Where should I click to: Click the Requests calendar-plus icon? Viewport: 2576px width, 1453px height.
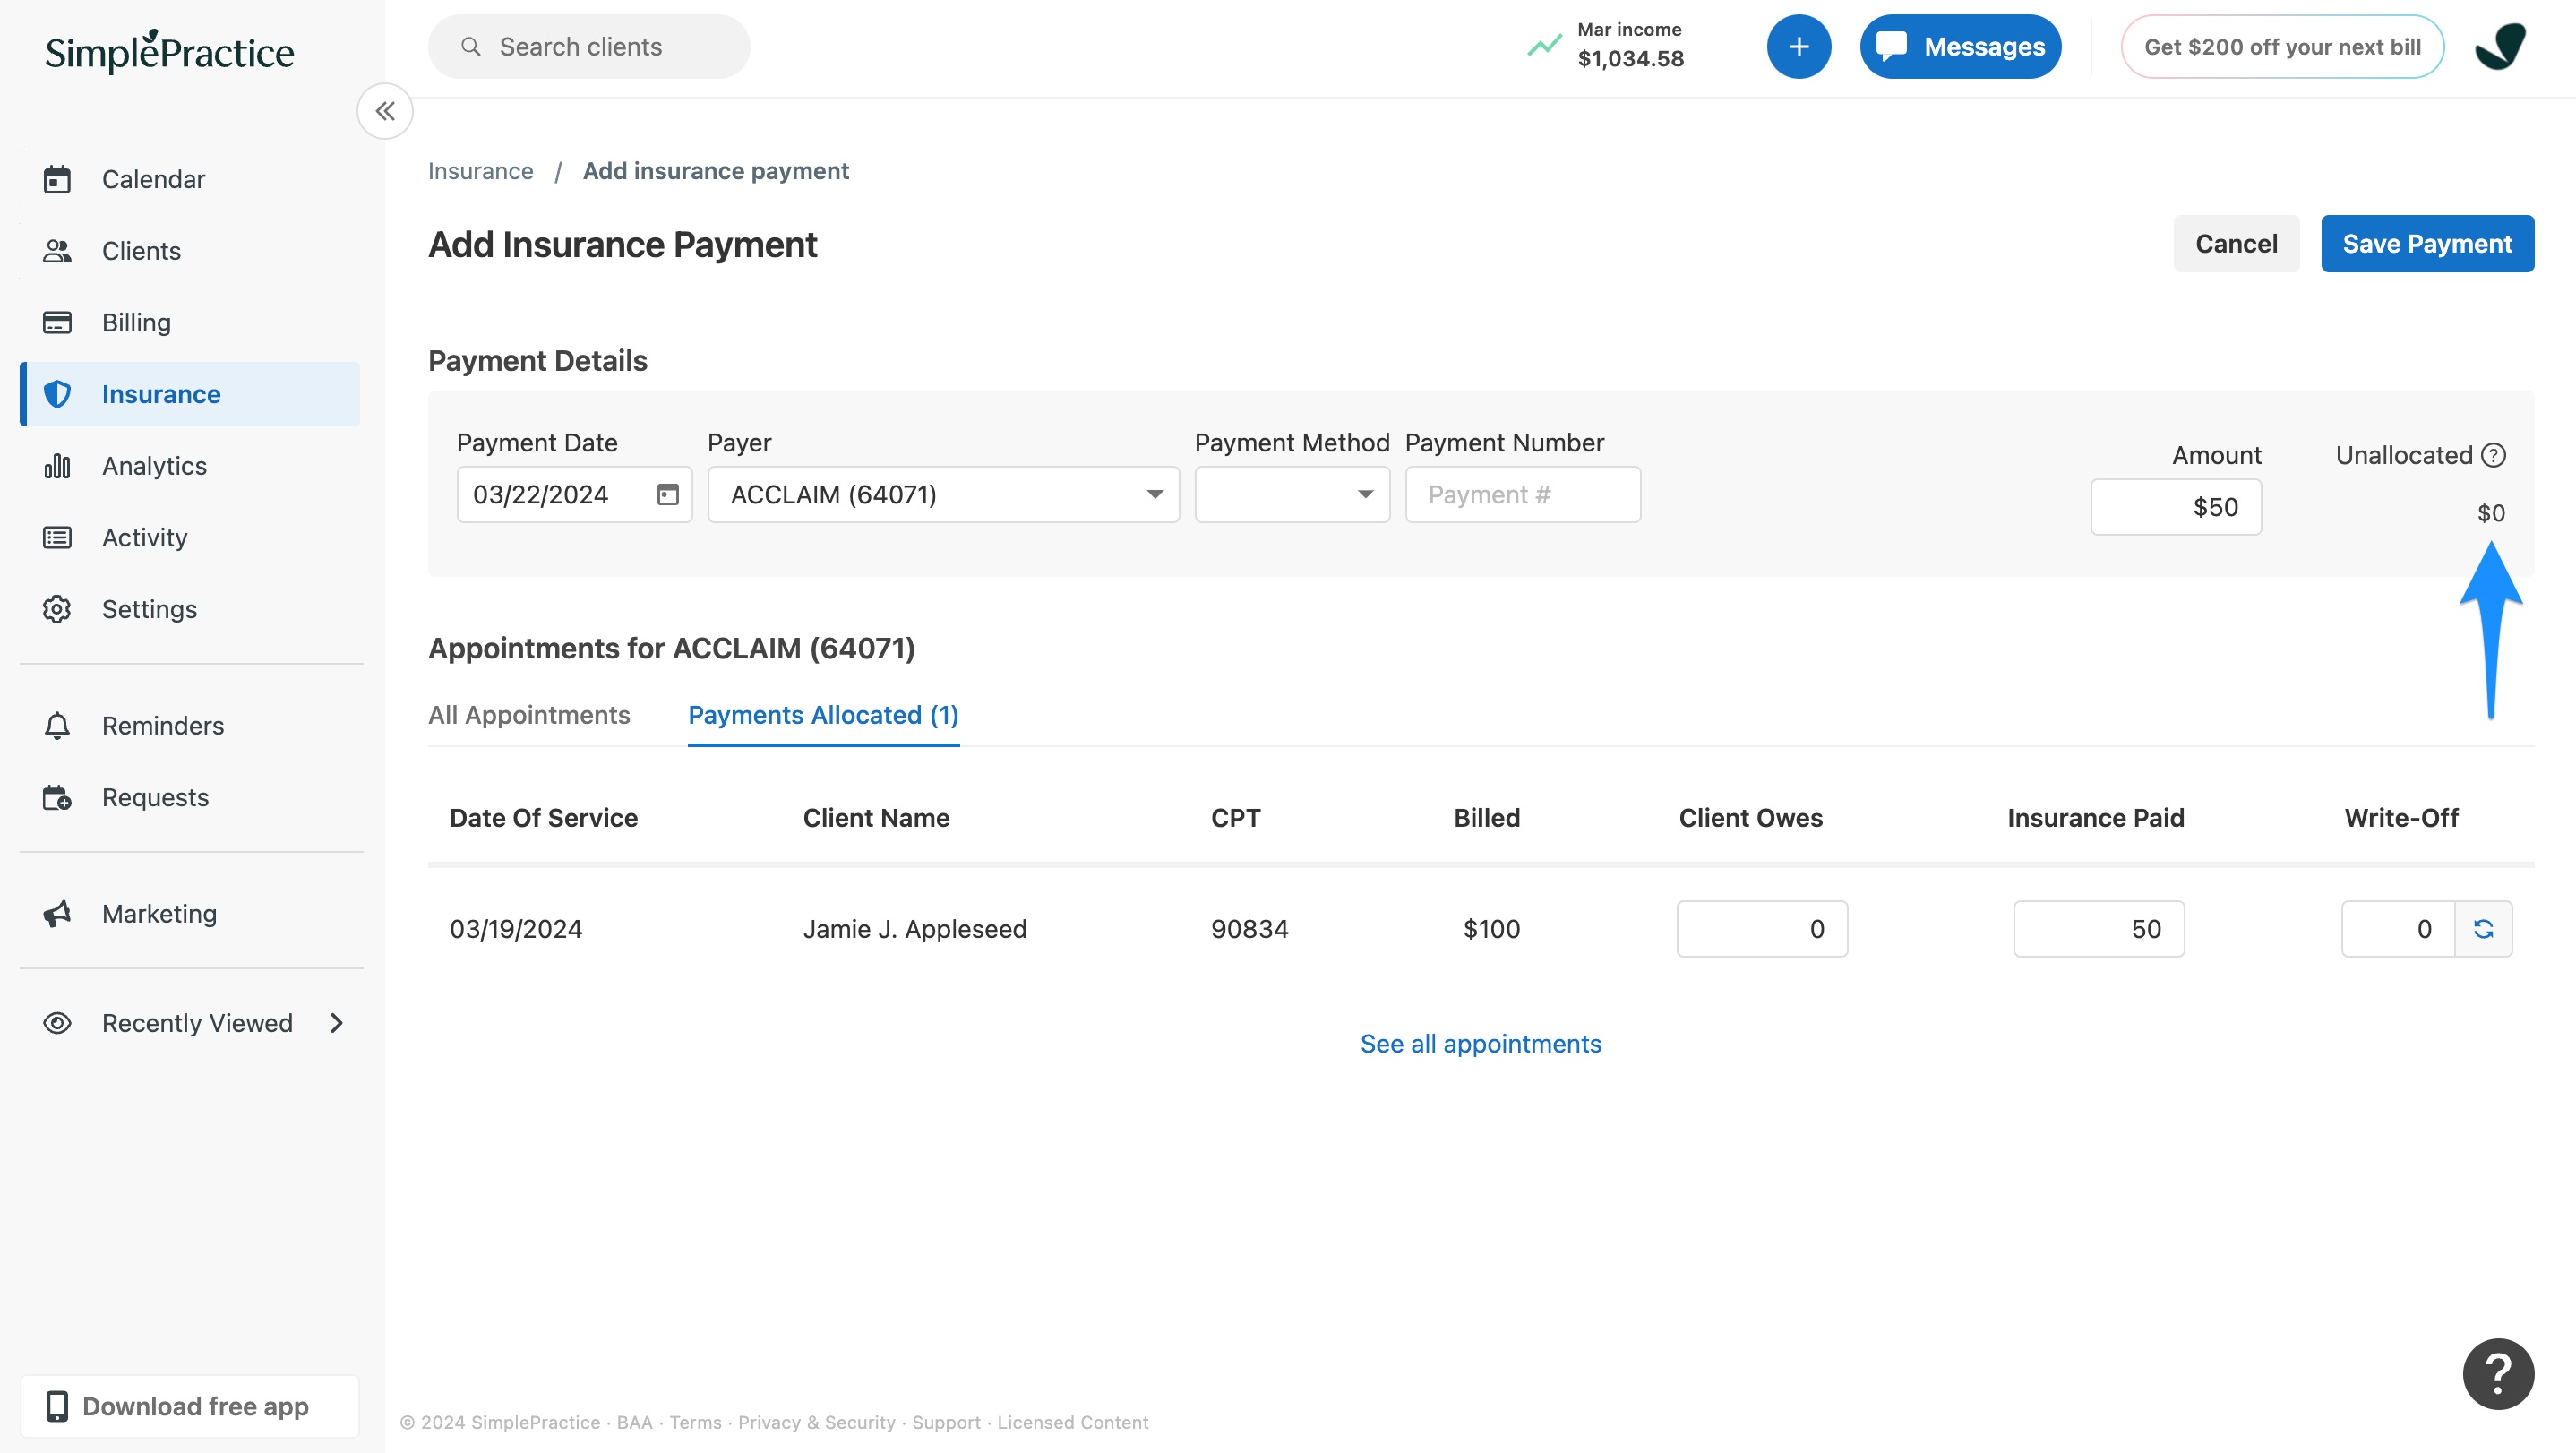point(57,797)
